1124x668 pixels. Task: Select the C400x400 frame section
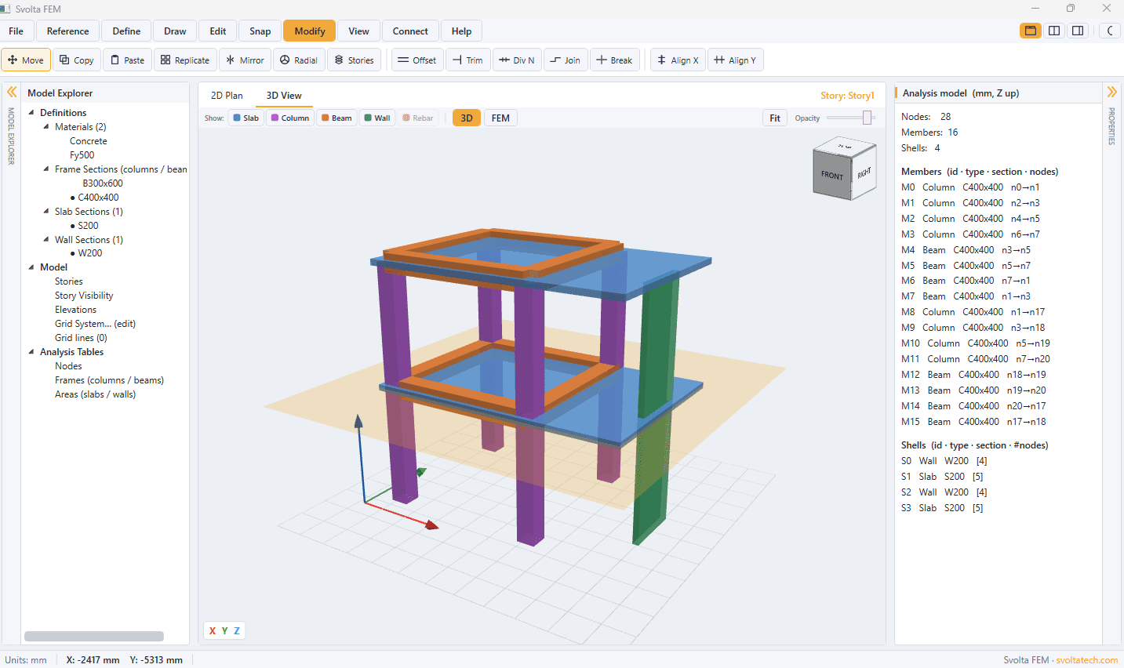click(98, 198)
